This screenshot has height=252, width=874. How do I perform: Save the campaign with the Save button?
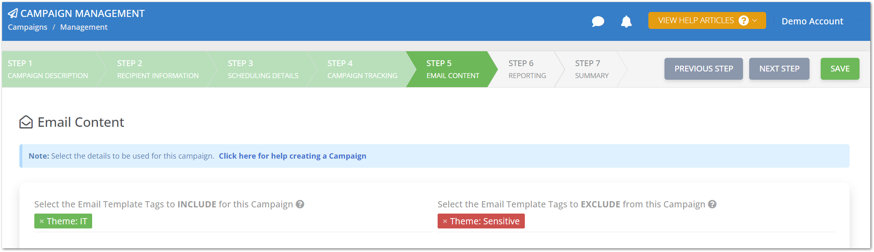pyautogui.click(x=840, y=69)
